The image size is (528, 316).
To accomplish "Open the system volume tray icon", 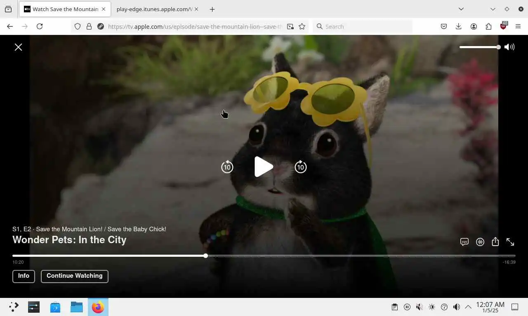I will [x=456, y=307].
